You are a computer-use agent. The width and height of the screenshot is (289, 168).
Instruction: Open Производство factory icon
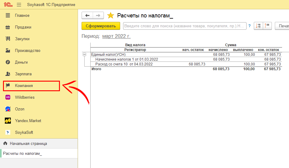pyautogui.click(x=8, y=51)
